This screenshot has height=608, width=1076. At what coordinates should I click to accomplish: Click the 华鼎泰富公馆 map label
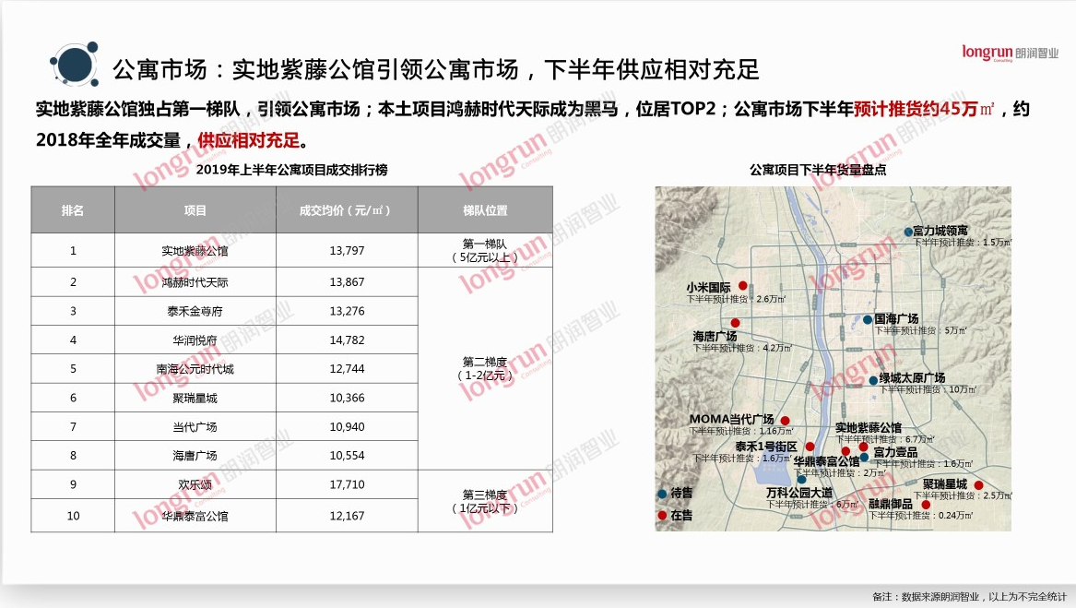pyautogui.click(x=827, y=461)
